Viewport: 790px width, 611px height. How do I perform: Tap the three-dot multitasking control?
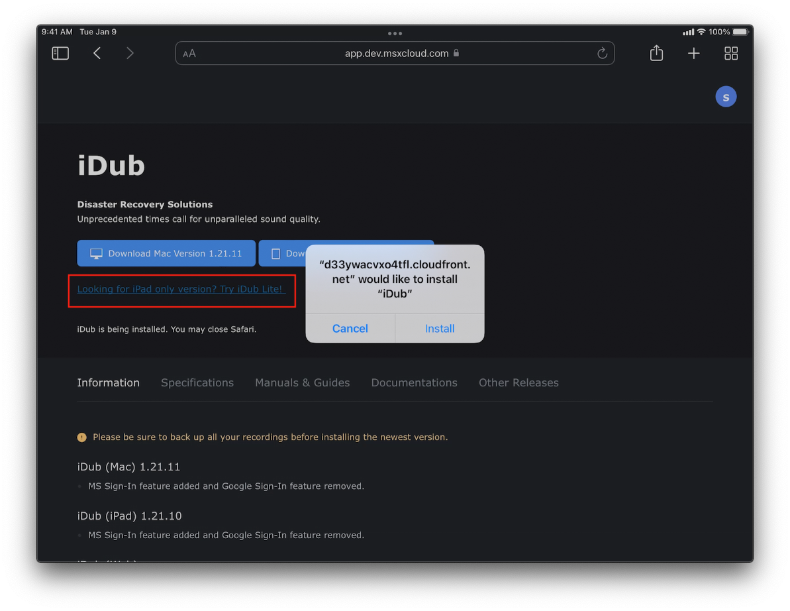point(395,33)
